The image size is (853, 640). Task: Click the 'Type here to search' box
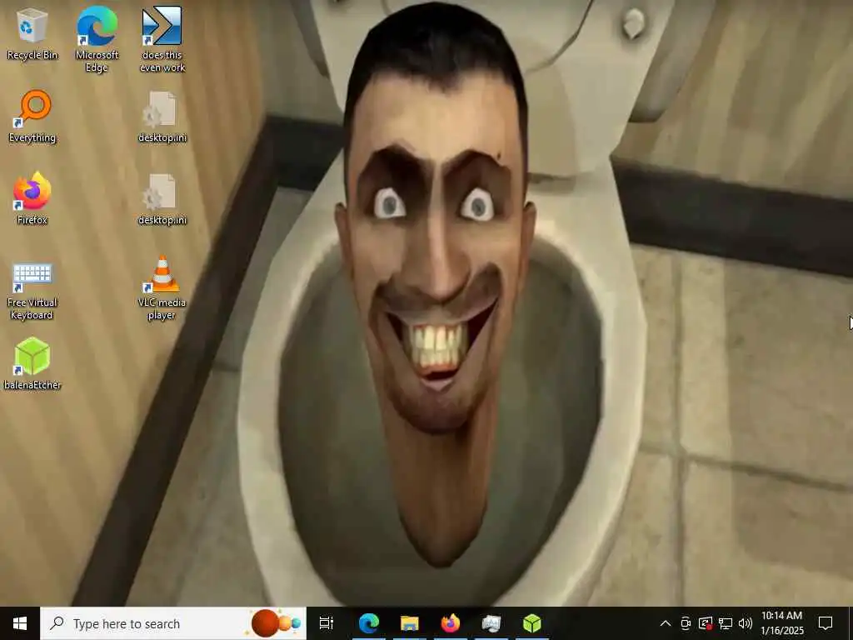[x=173, y=623]
